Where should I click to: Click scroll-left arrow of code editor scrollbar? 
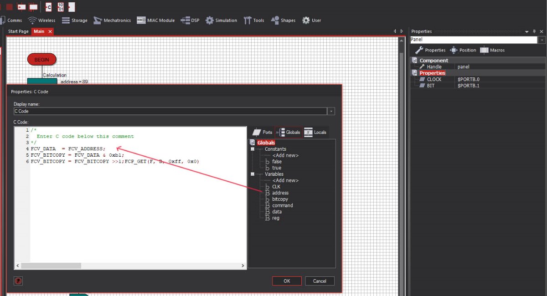pos(18,265)
